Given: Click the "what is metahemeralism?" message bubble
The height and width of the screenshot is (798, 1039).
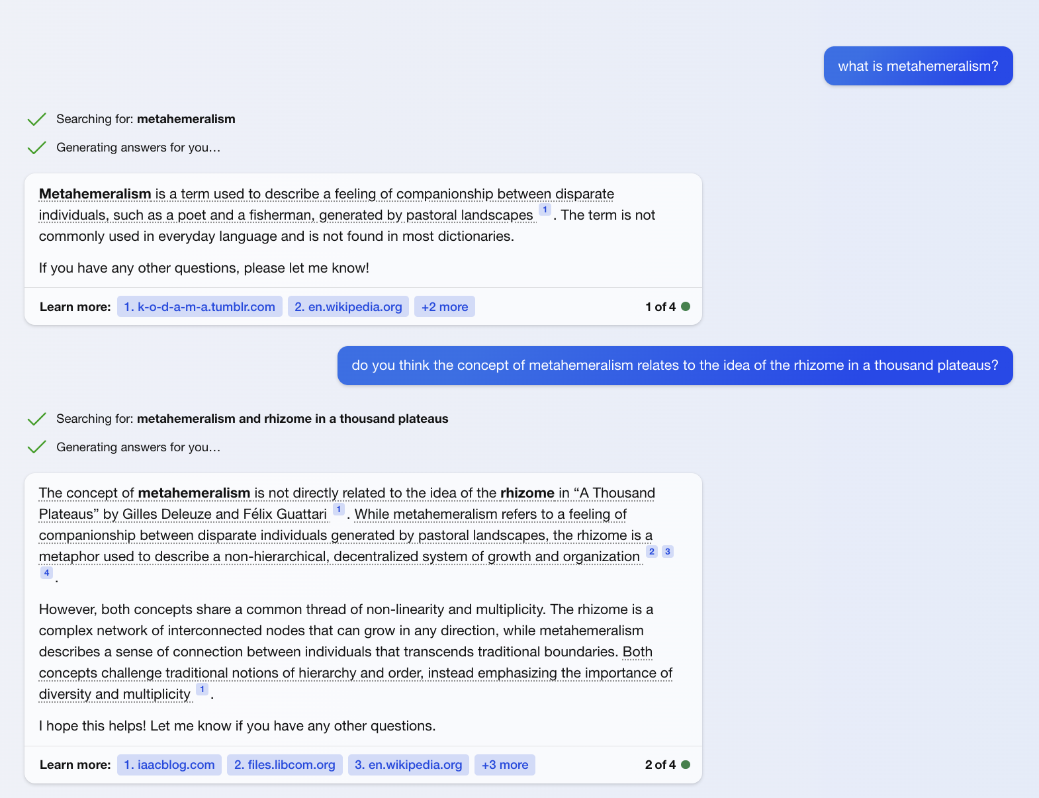Looking at the screenshot, I should click(x=918, y=66).
